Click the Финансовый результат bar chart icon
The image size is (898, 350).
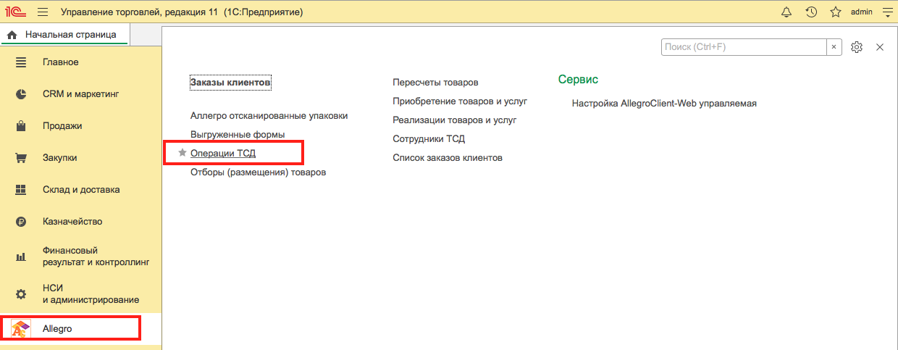click(21, 257)
